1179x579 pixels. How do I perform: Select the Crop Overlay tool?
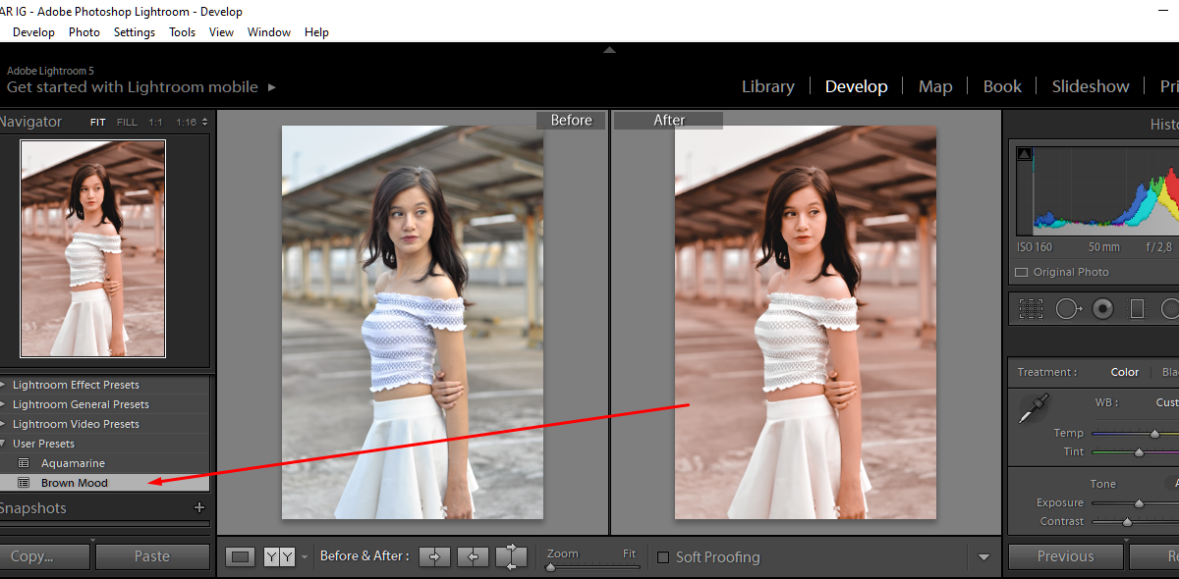(1031, 309)
